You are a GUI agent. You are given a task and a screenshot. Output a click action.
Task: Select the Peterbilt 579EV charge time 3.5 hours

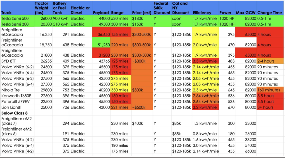270,102
